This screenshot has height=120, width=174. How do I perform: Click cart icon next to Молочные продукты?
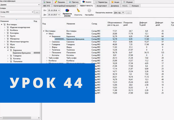8,42
